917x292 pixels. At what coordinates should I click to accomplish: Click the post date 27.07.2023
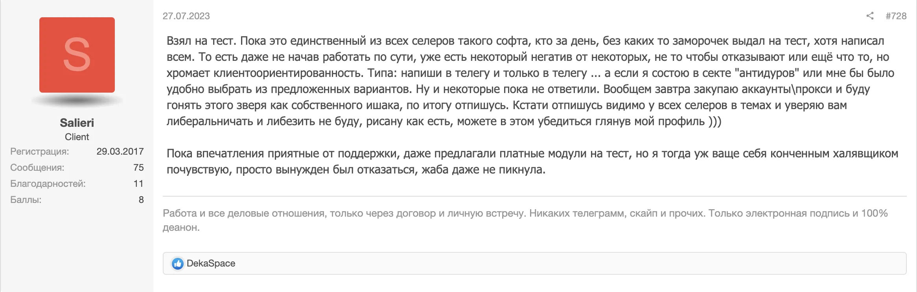point(187,16)
